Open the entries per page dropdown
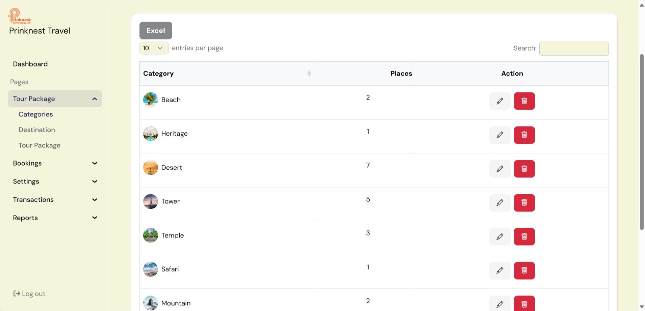 [x=154, y=48]
